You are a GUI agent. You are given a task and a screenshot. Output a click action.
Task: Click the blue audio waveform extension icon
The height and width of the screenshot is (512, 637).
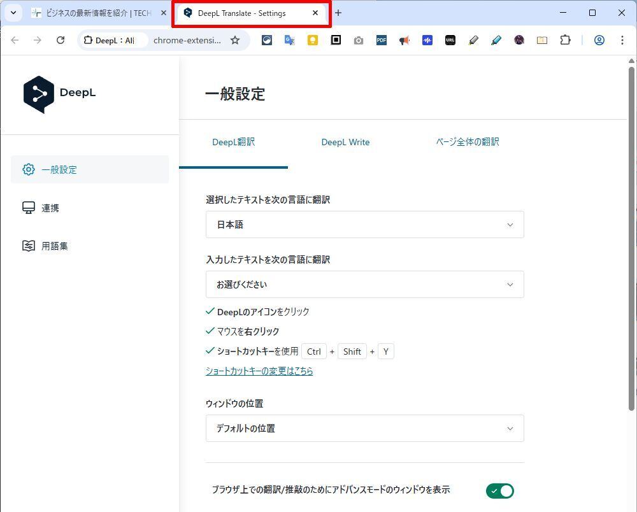(427, 40)
